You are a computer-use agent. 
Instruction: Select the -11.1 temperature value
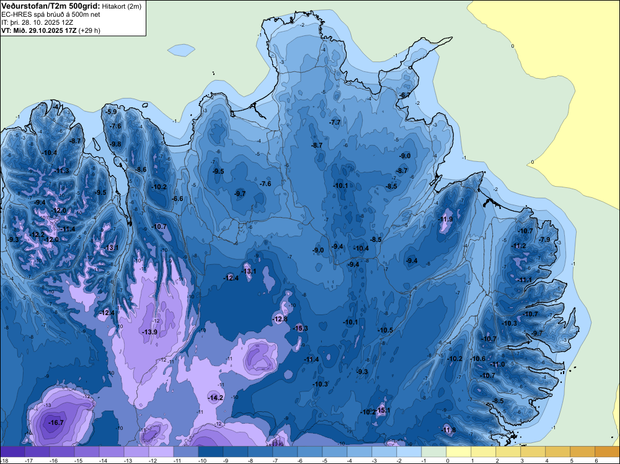525,280
